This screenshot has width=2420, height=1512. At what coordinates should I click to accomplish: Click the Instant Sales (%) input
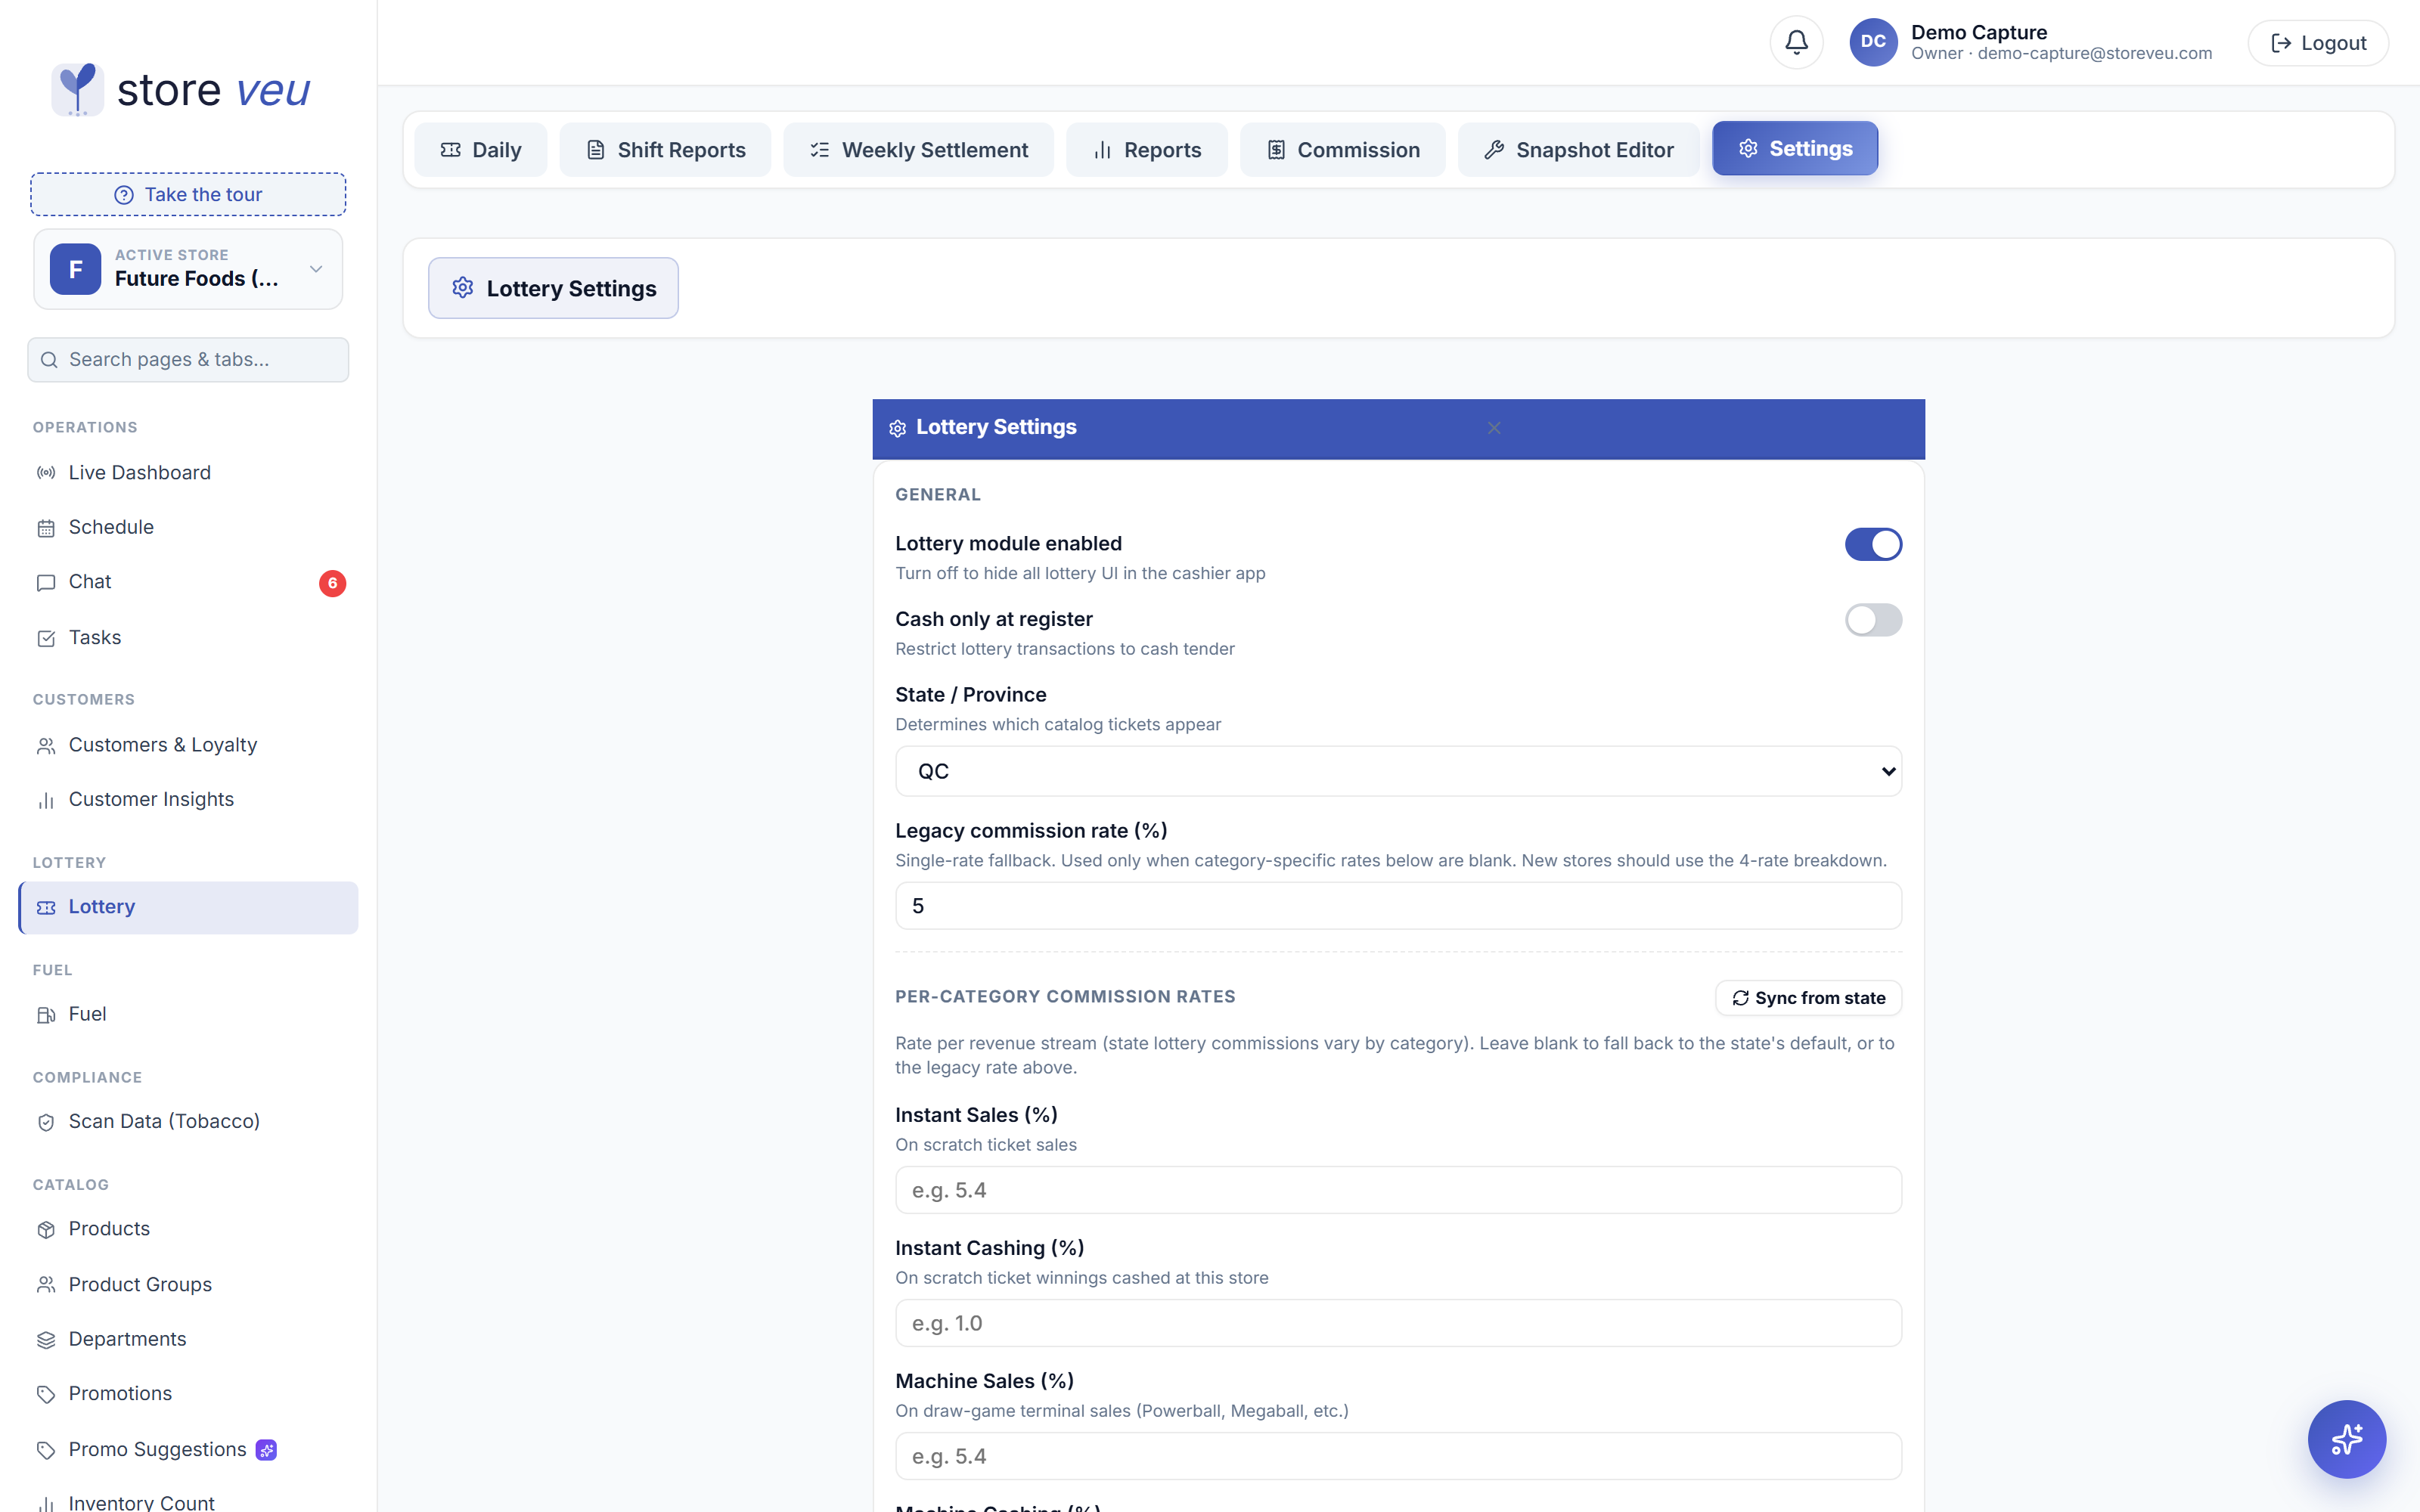(x=1398, y=1190)
